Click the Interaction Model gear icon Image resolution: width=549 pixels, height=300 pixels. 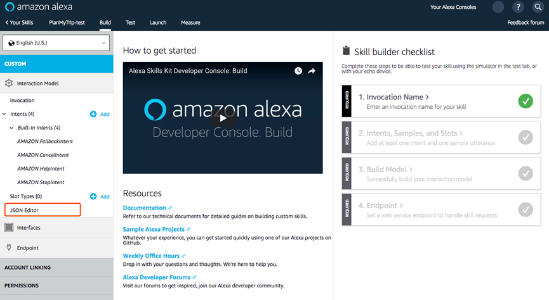9,83
